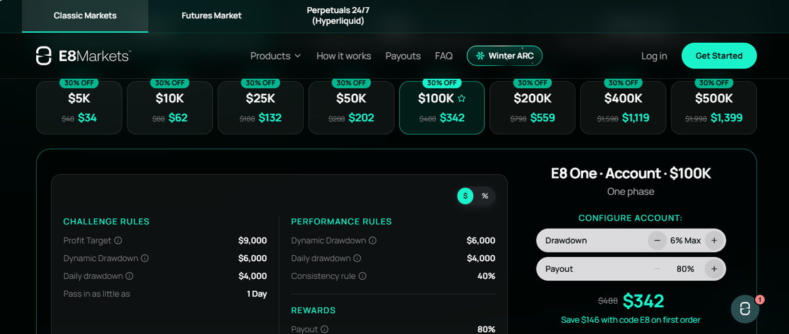Click Challenge Rules Daily drawdown info icon
Image resolution: width=789 pixels, height=334 pixels.
pos(130,276)
